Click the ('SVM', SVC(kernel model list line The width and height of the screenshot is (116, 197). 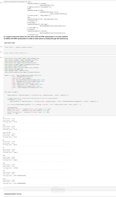[x=27, y=84]
